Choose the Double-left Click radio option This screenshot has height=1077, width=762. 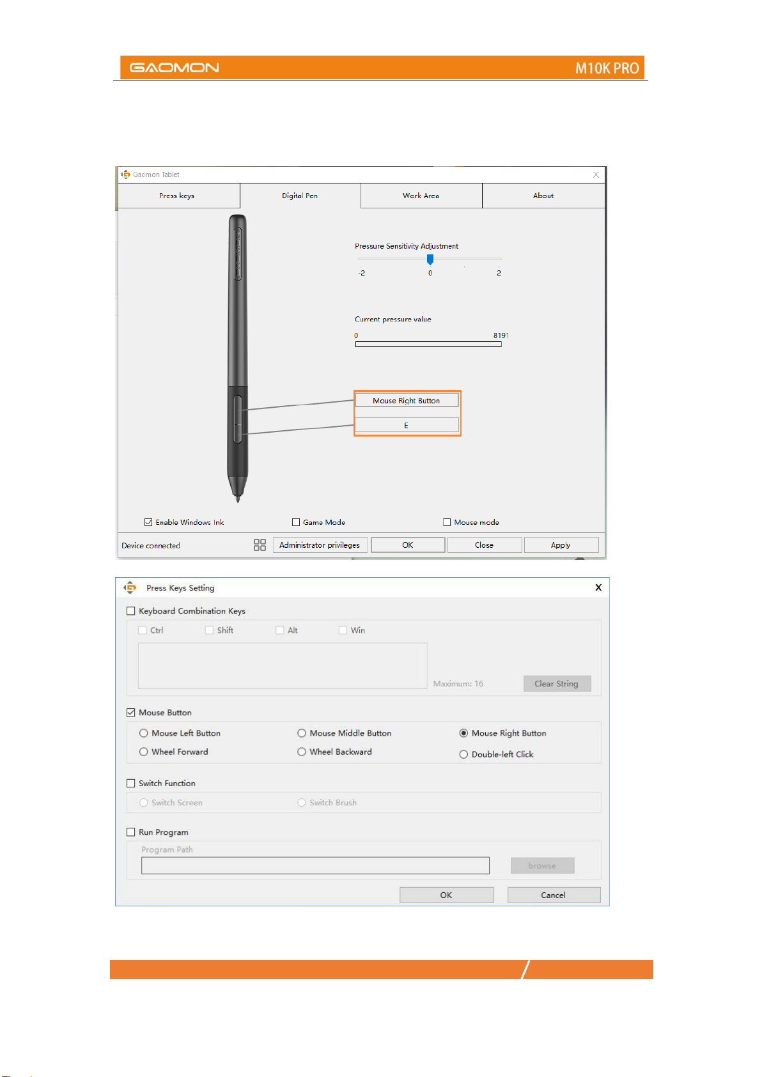point(463,754)
